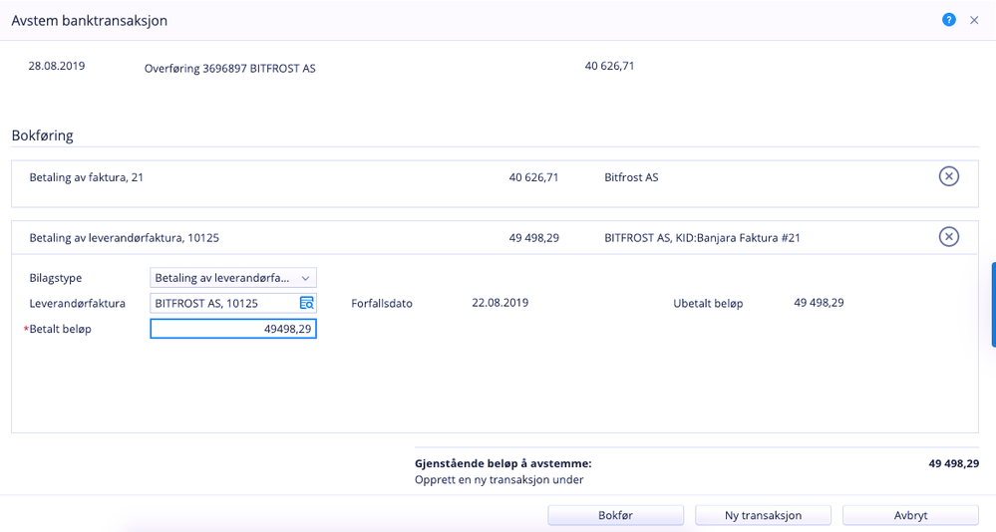Click the transaction date 28.08.2019
The image size is (996, 532).
57,66
